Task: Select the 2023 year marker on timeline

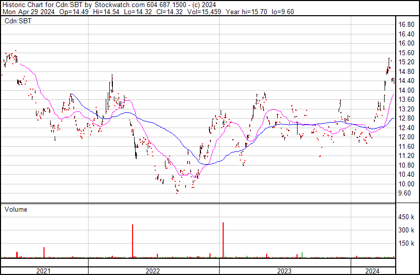Action: 284,271
